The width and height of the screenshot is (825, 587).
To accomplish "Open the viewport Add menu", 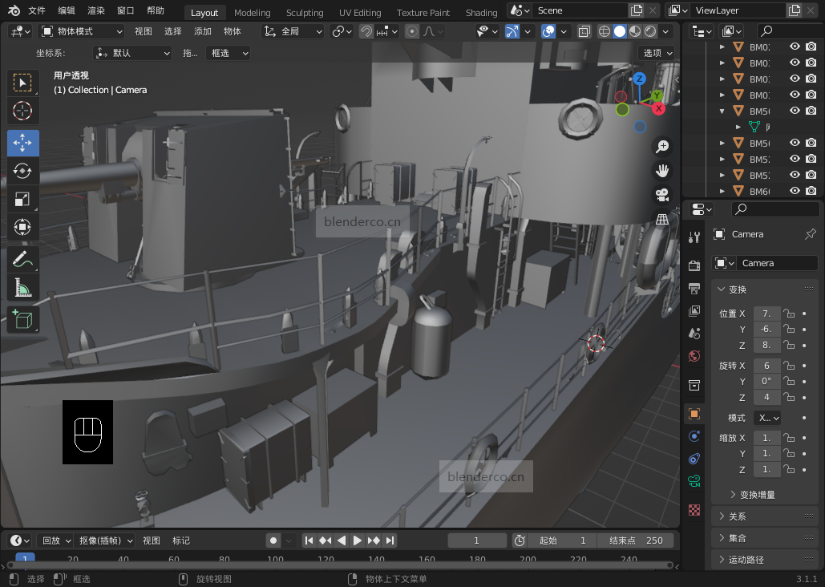I will coord(203,31).
